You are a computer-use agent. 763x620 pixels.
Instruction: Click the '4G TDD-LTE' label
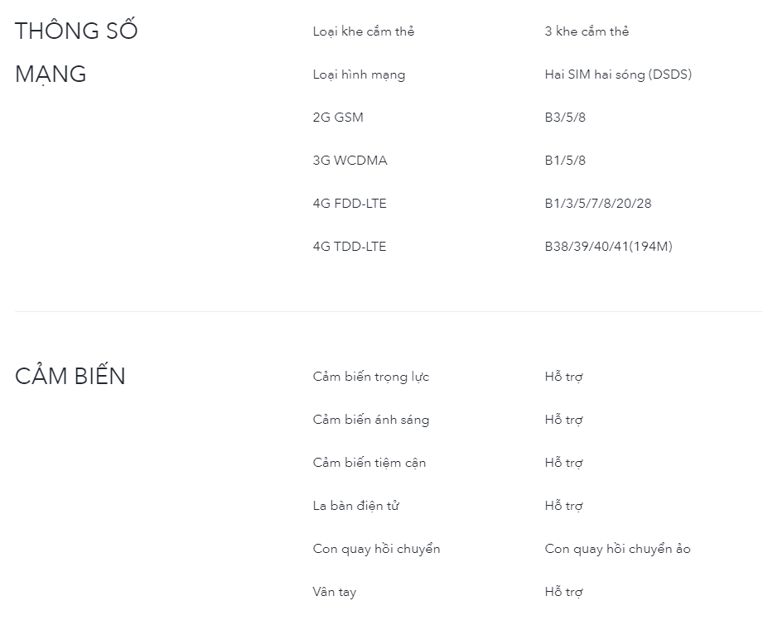point(350,247)
